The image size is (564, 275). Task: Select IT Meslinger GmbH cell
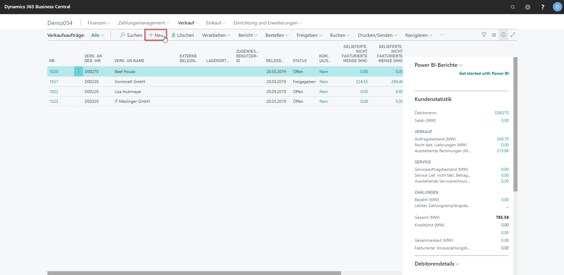[132, 101]
